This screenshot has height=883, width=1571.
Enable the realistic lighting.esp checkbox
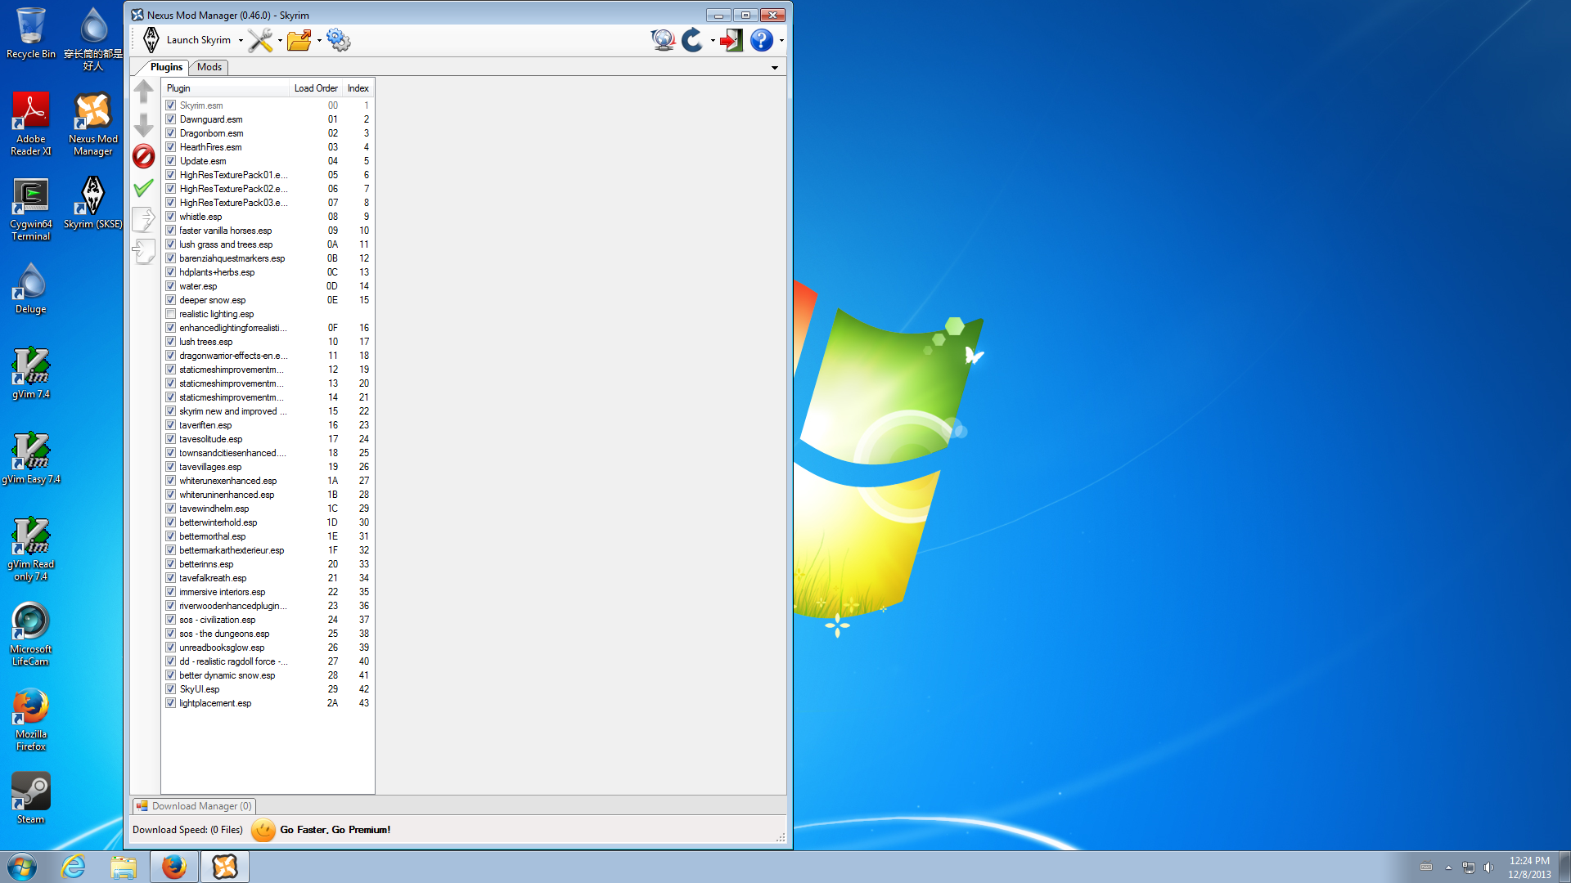click(170, 314)
